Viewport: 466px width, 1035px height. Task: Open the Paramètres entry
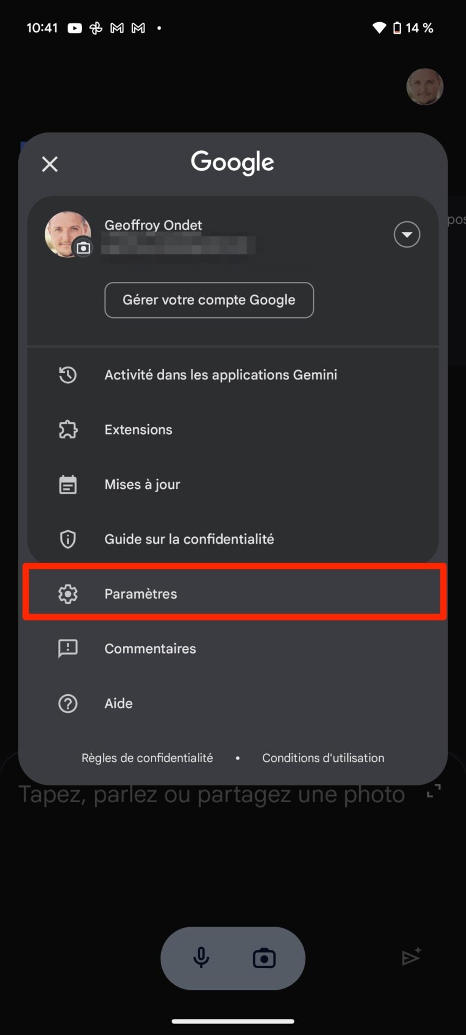(x=141, y=594)
